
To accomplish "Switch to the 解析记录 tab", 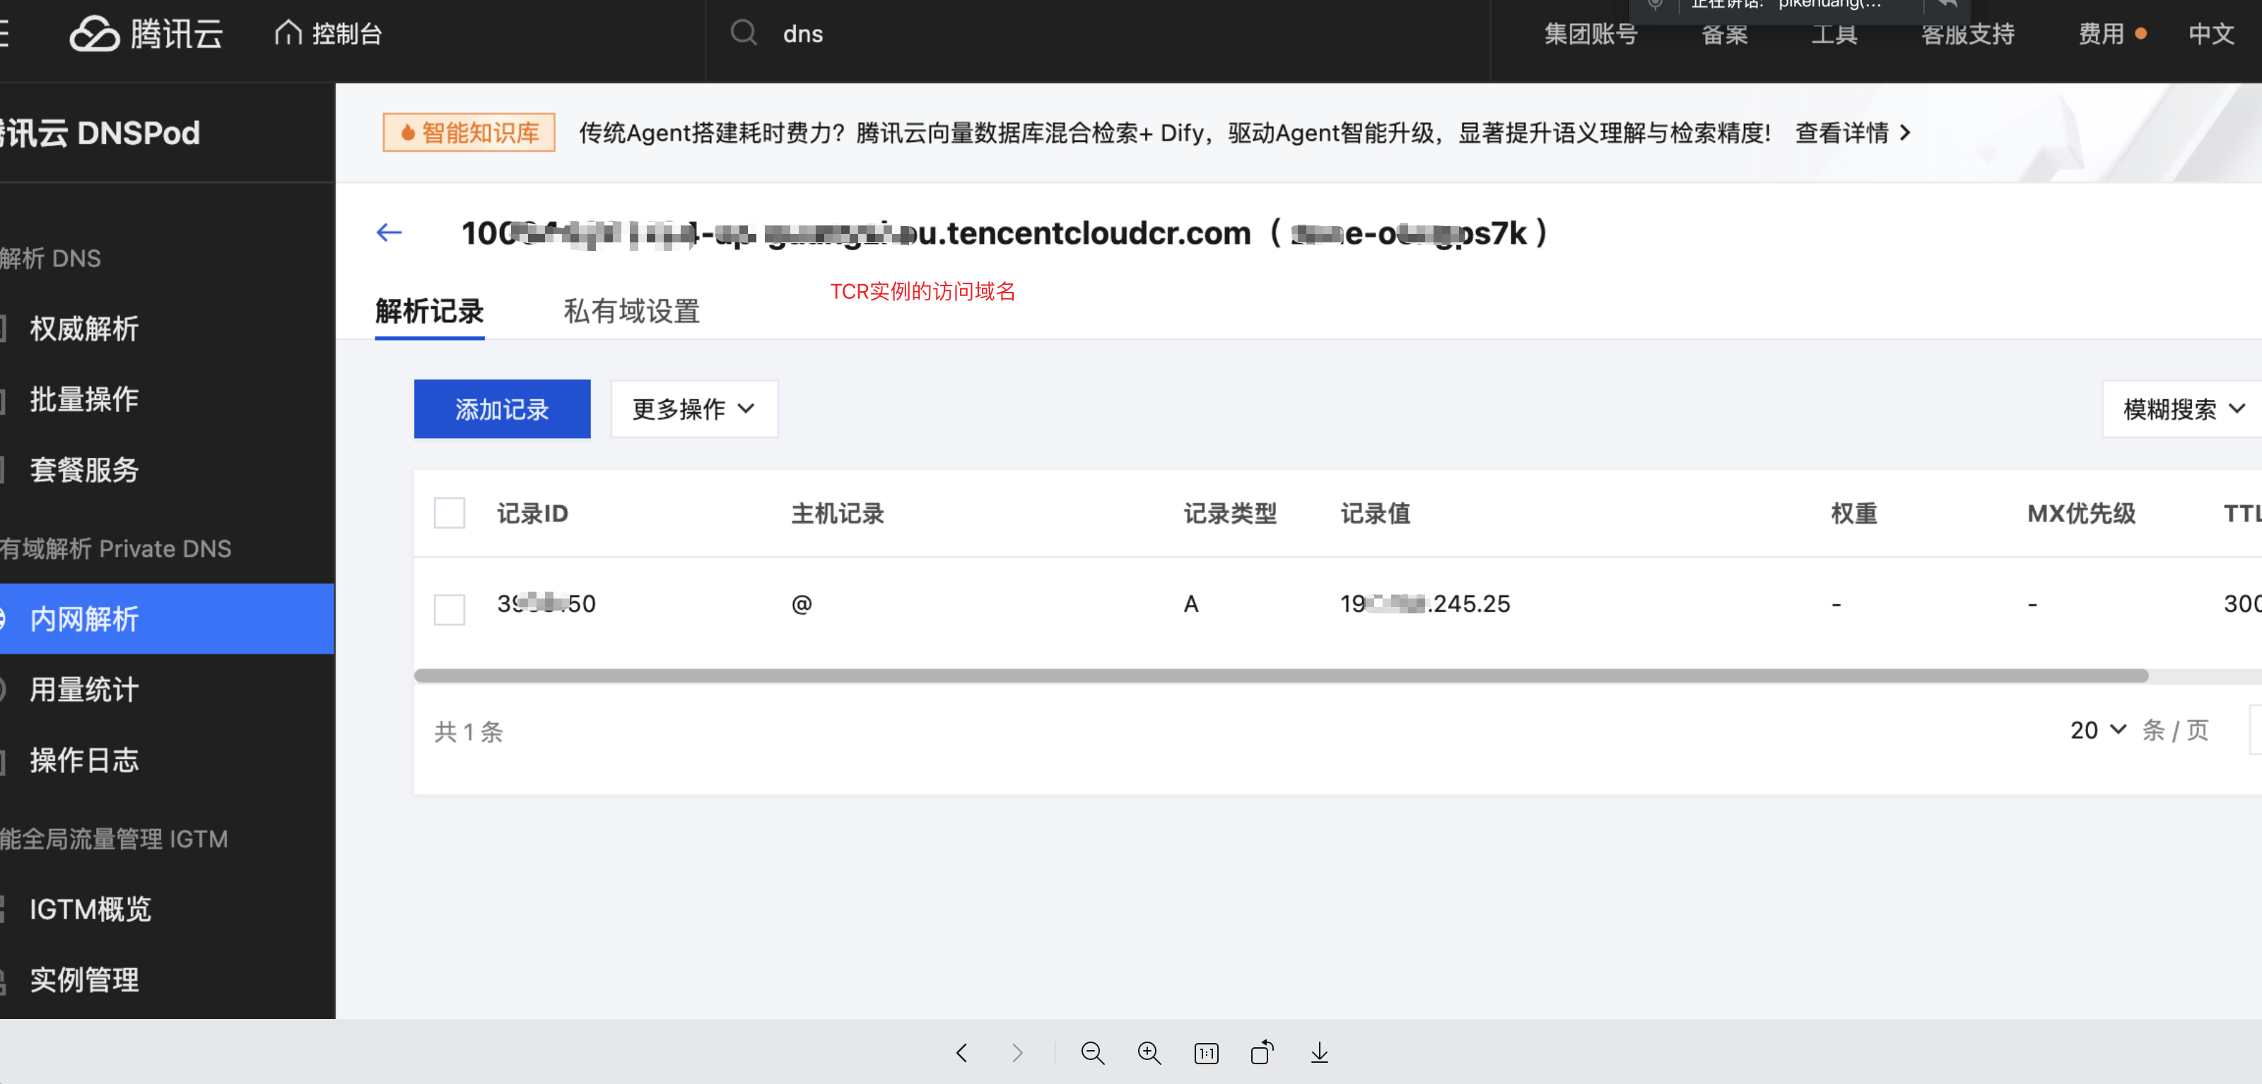I will (x=429, y=312).
